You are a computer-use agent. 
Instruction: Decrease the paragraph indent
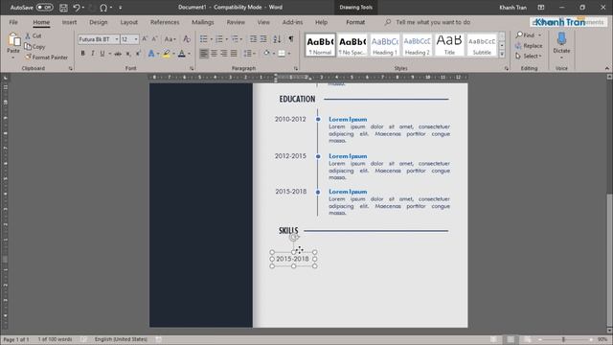[253, 38]
